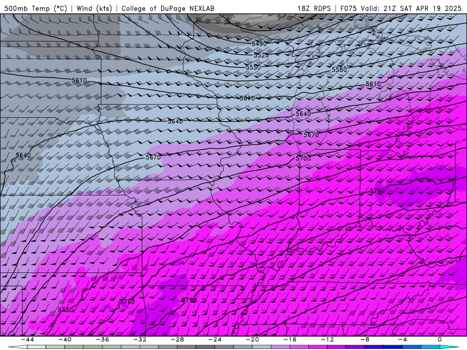
Task: Select the -40 colorbar tick label
Action: [x=65, y=339]
